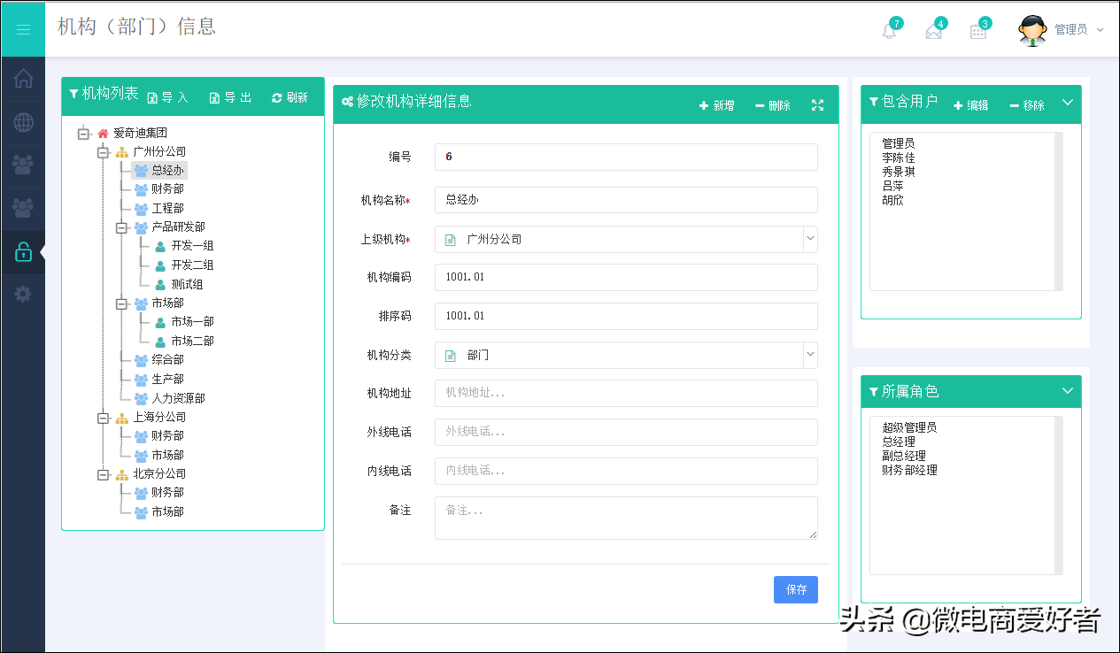The image size is (1120, 653).
Task: Click the 保存 button
Action: 796,589
